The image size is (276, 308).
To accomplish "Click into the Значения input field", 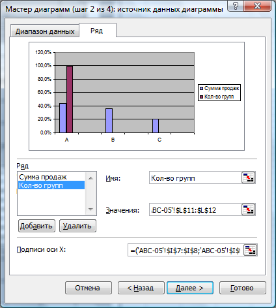I will coord(195,209).
